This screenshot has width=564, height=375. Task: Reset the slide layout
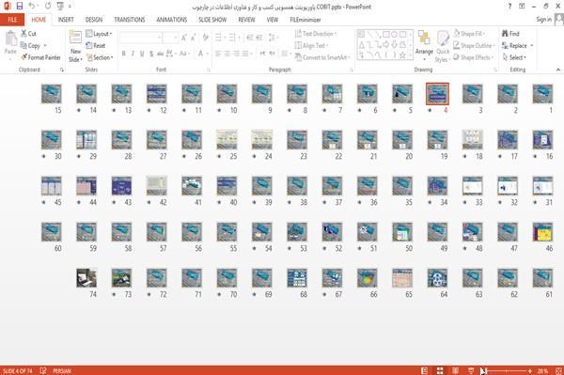click(x=96, y=46)
